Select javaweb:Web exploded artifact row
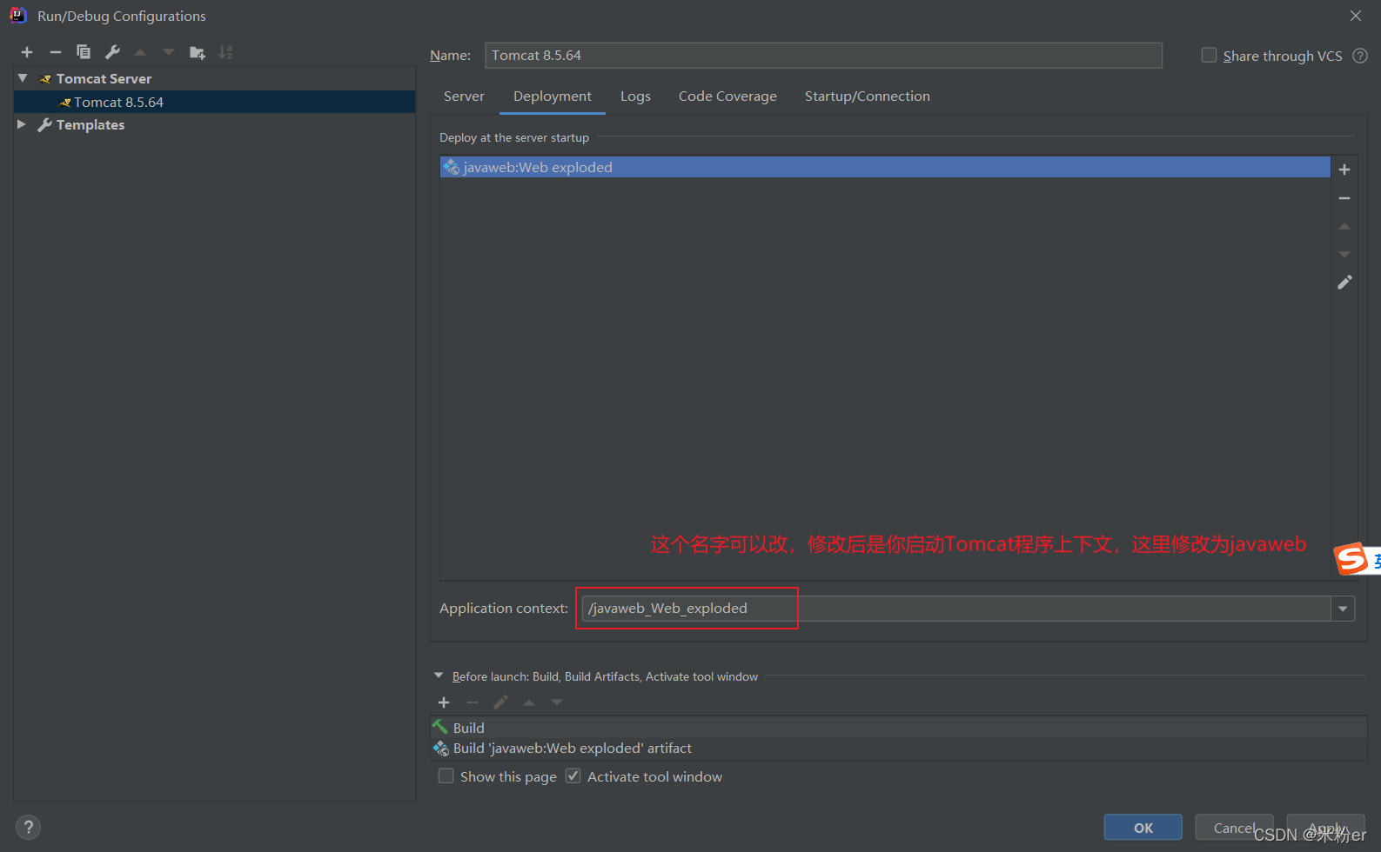The height and width of the screenshot is (852, 1381). (x=885, y=167)
